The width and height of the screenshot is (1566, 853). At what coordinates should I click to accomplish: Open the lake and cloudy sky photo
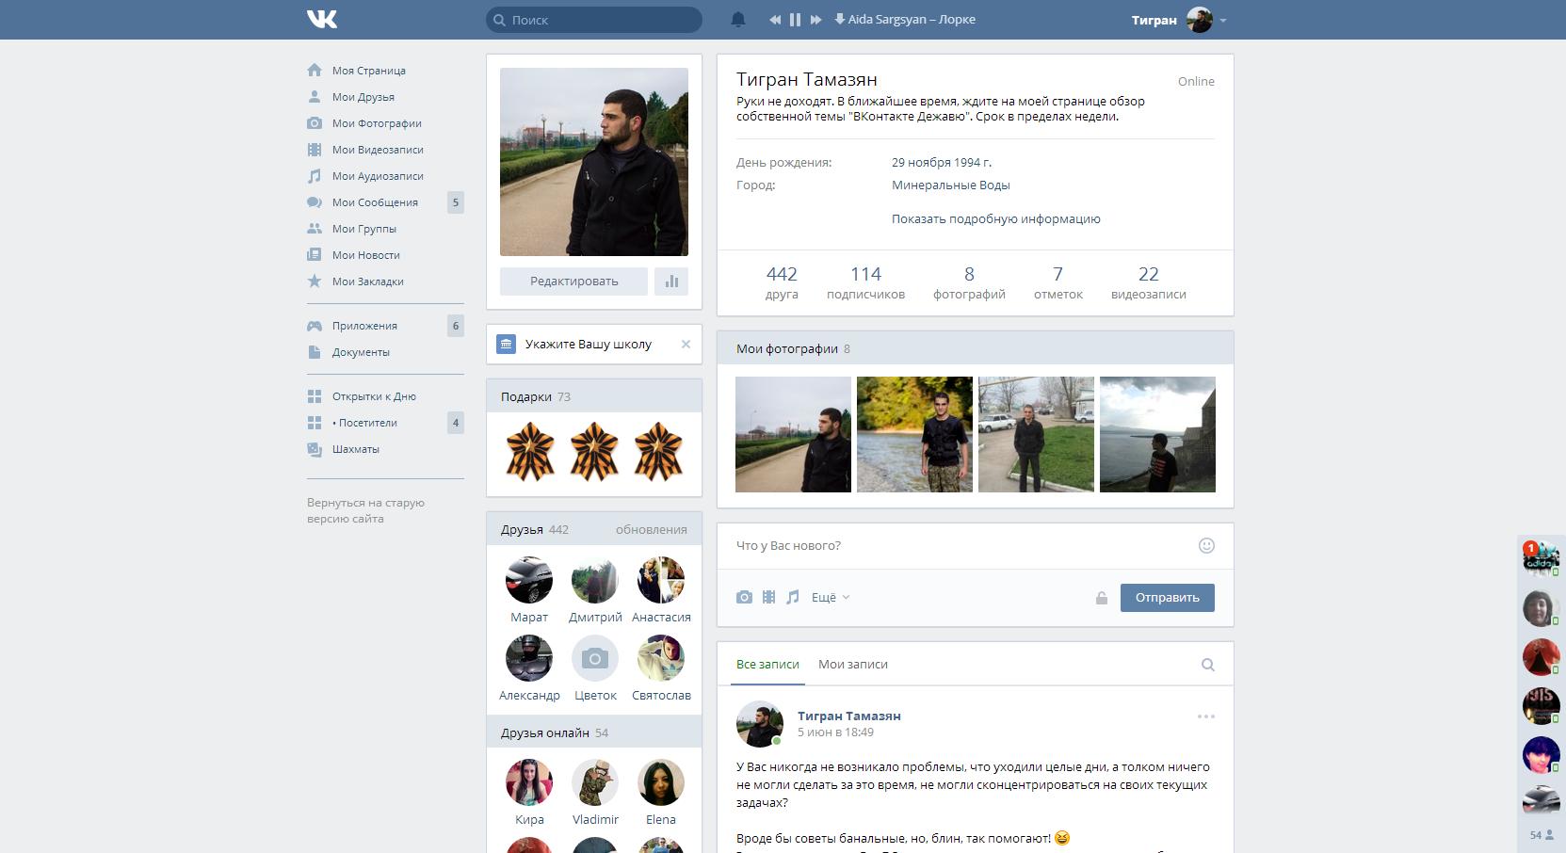click(1157, 434)
